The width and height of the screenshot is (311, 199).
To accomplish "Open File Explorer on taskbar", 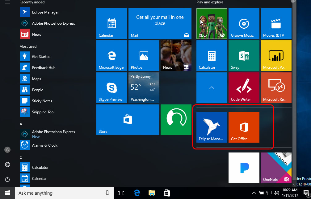I will [152, 193].
